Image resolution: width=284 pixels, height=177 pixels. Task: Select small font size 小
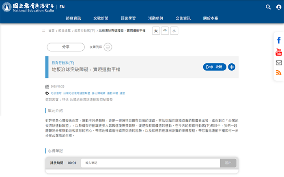174,31
